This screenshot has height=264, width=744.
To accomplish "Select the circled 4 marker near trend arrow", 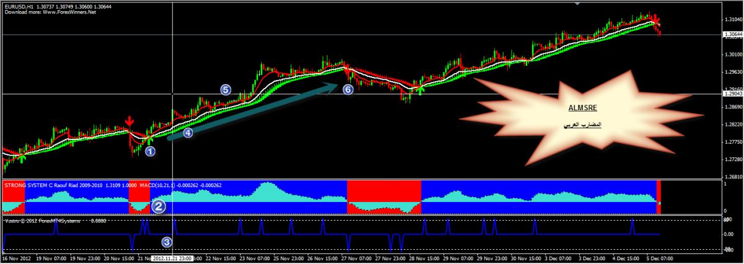I will 188,132.
